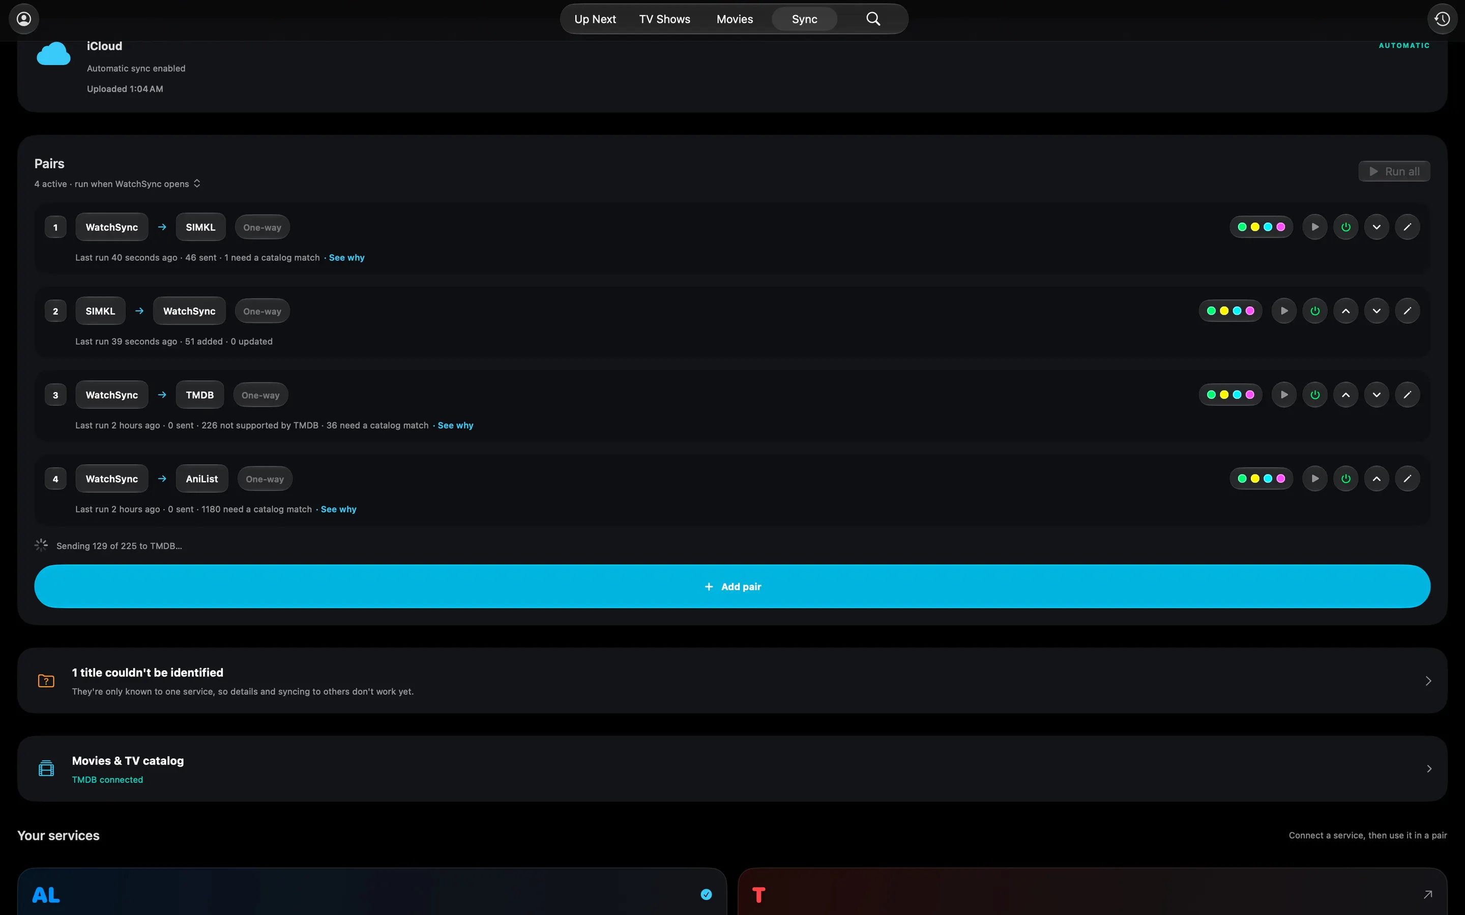Switch to the Up Next tab
The height and width of the screenshot is (915, 1465).
[595, 19]
